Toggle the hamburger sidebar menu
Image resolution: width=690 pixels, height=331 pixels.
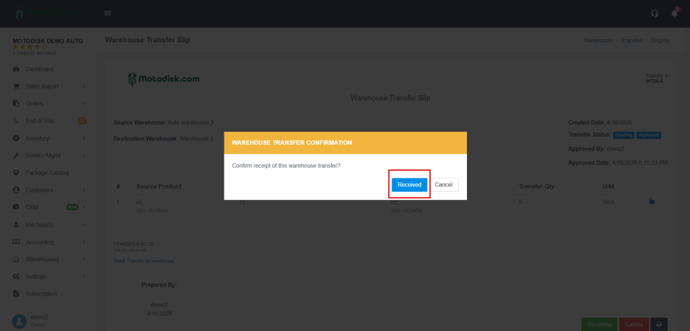click(108, 13)
